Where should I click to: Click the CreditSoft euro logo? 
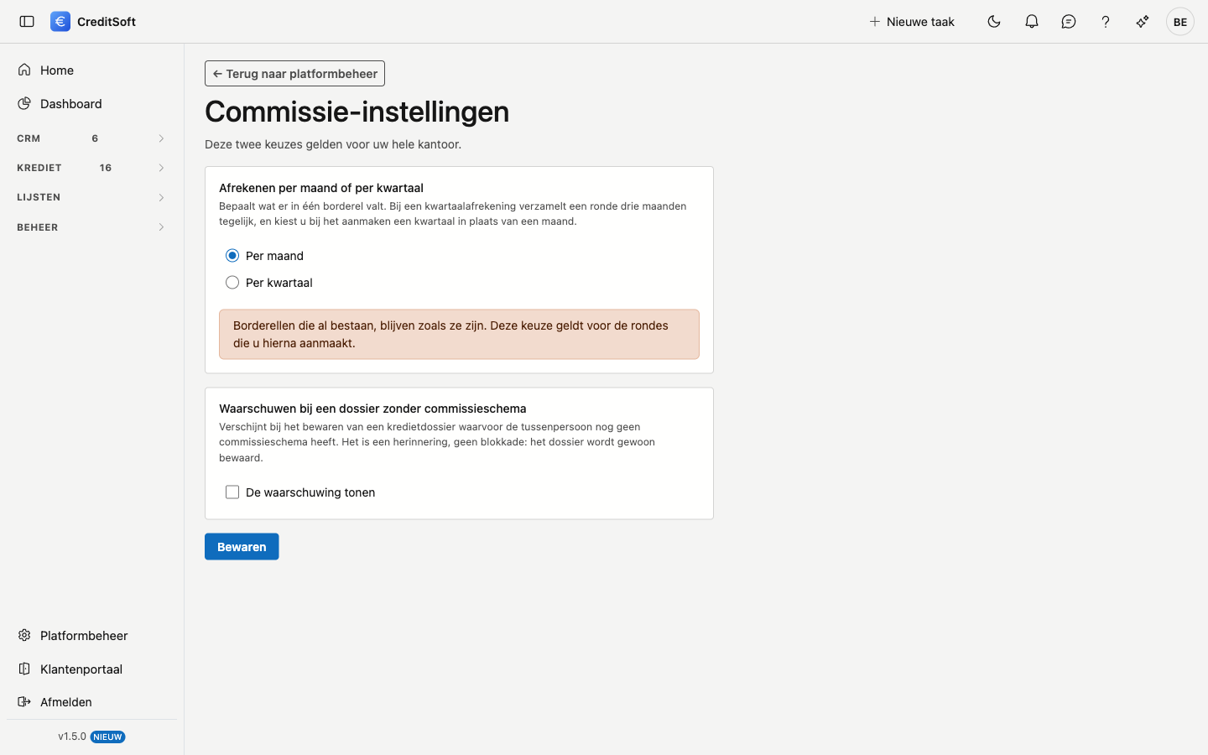(60, 22)
